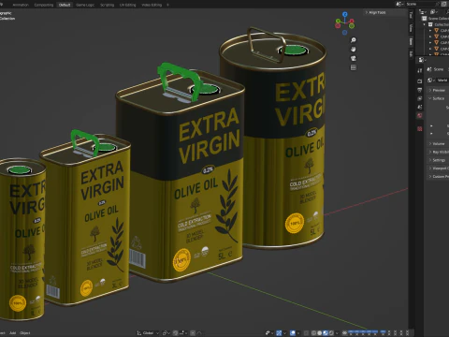This screenshot has height=337, width=449.
Task: Collapse the Collection tree in the outliner
Action: click(424, 24)
